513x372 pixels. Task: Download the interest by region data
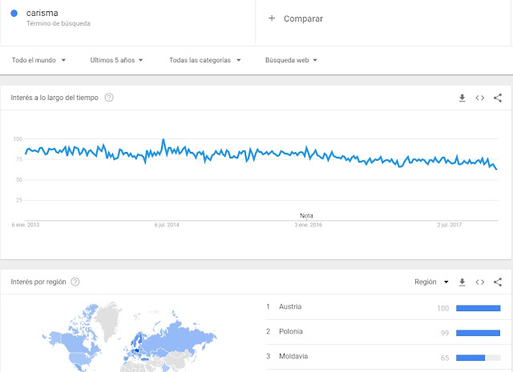(462, 282)
